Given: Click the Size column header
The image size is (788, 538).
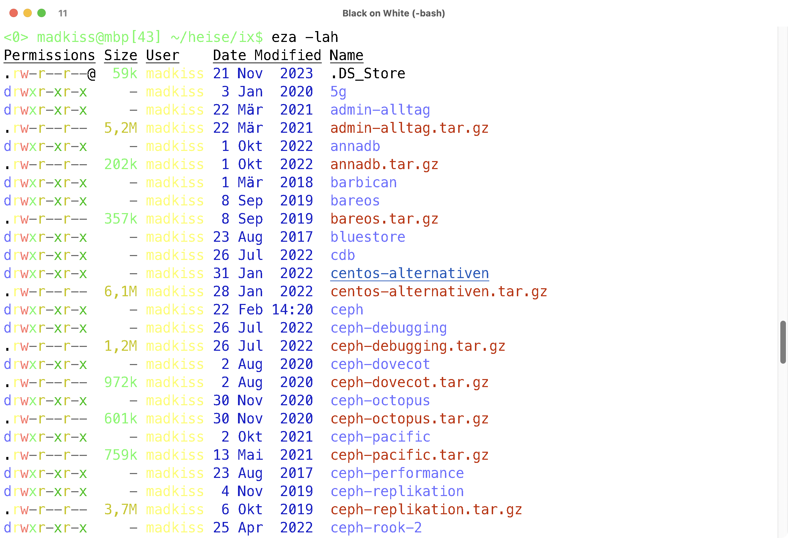Looking at the screenshot, I should (x=120, y=55).
